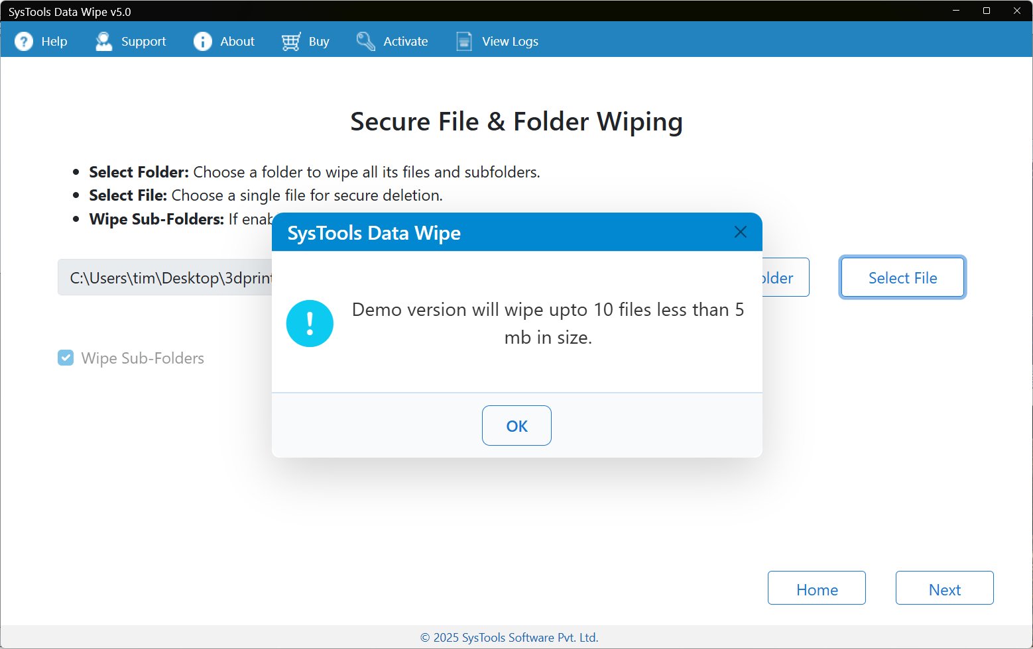The height and width of the screenshot is (649, 1033).
Task: Open the View Logs menu label
Action: [x=510, y=42]
